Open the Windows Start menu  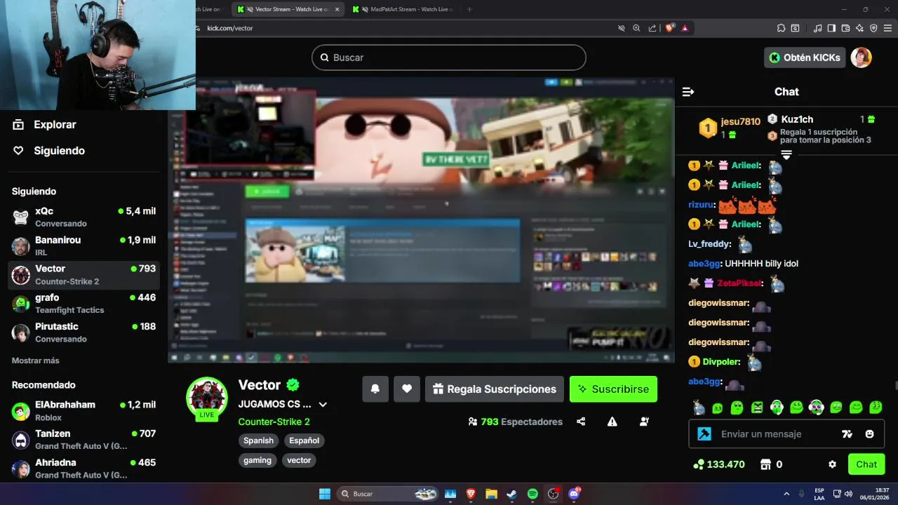[x=325, y=494]
